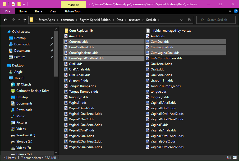The width and height of the screenshot is (239, 161).
Task: Select the tongue_s.dds file name
Action: (x=160, y=97)
